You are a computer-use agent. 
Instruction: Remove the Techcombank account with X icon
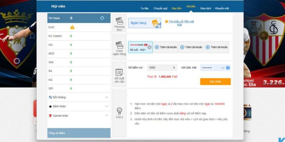(x=149, y=47)
